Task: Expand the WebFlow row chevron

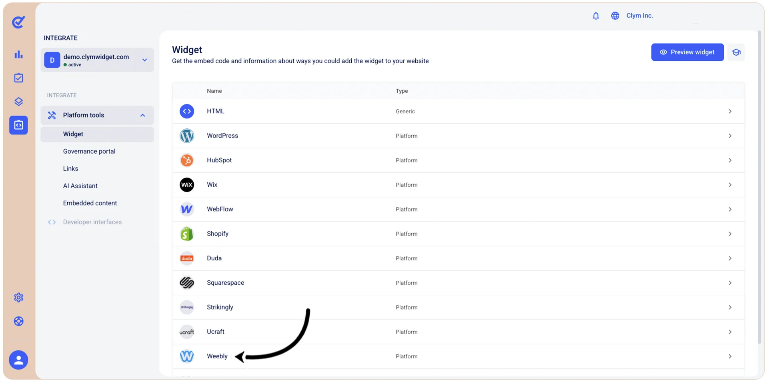Action: [x=730, y=210]
